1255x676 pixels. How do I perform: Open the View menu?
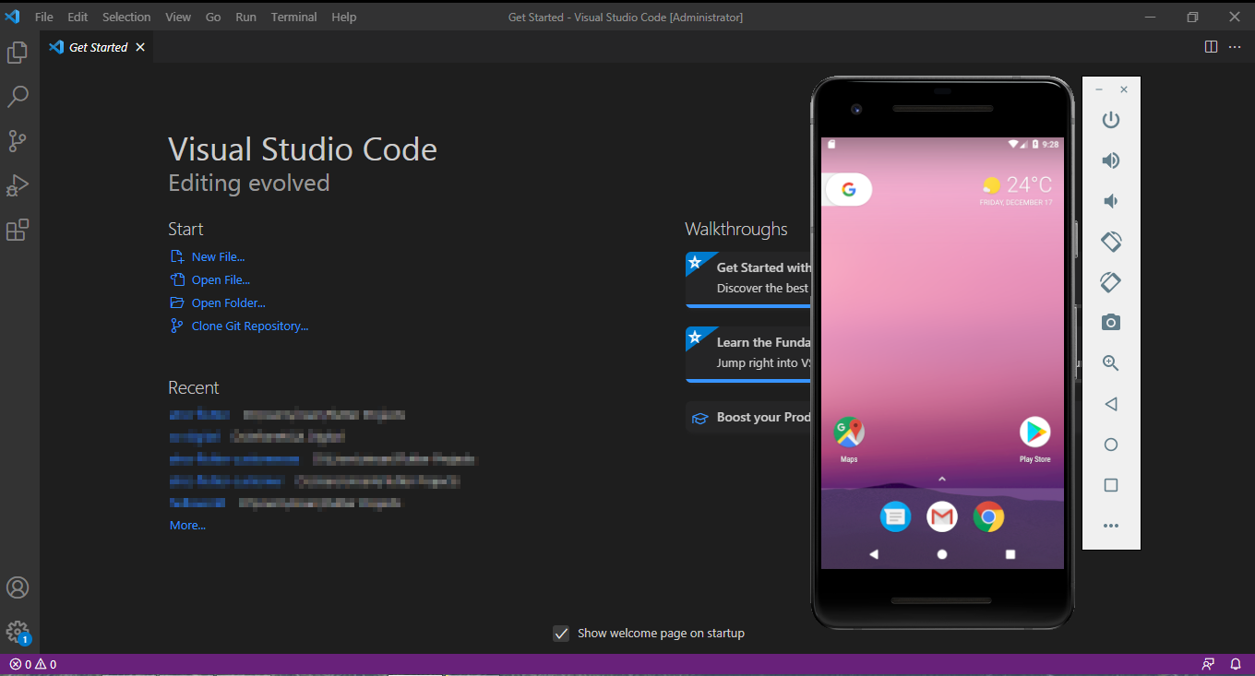[x=178, y=17]
